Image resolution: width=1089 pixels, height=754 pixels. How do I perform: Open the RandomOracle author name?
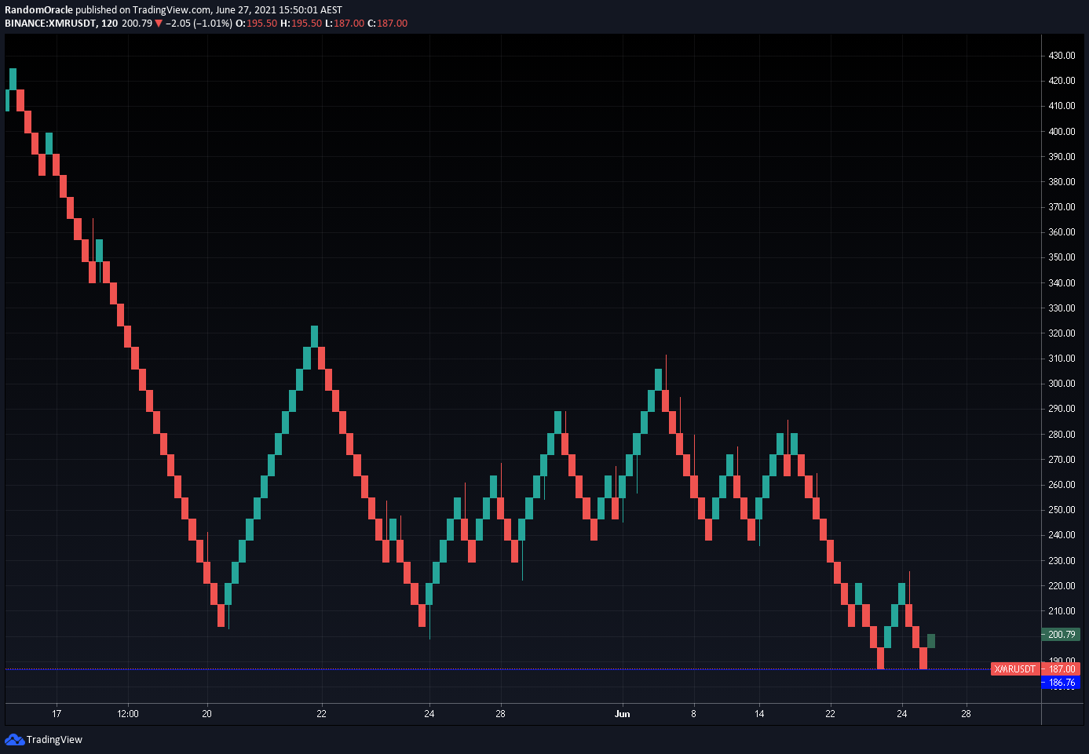[38, 10]
